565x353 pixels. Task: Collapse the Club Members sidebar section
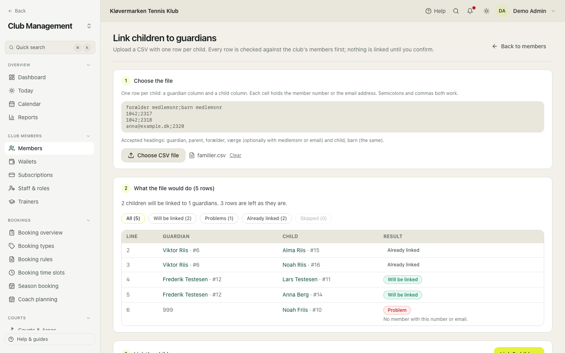tap(88, 136)
